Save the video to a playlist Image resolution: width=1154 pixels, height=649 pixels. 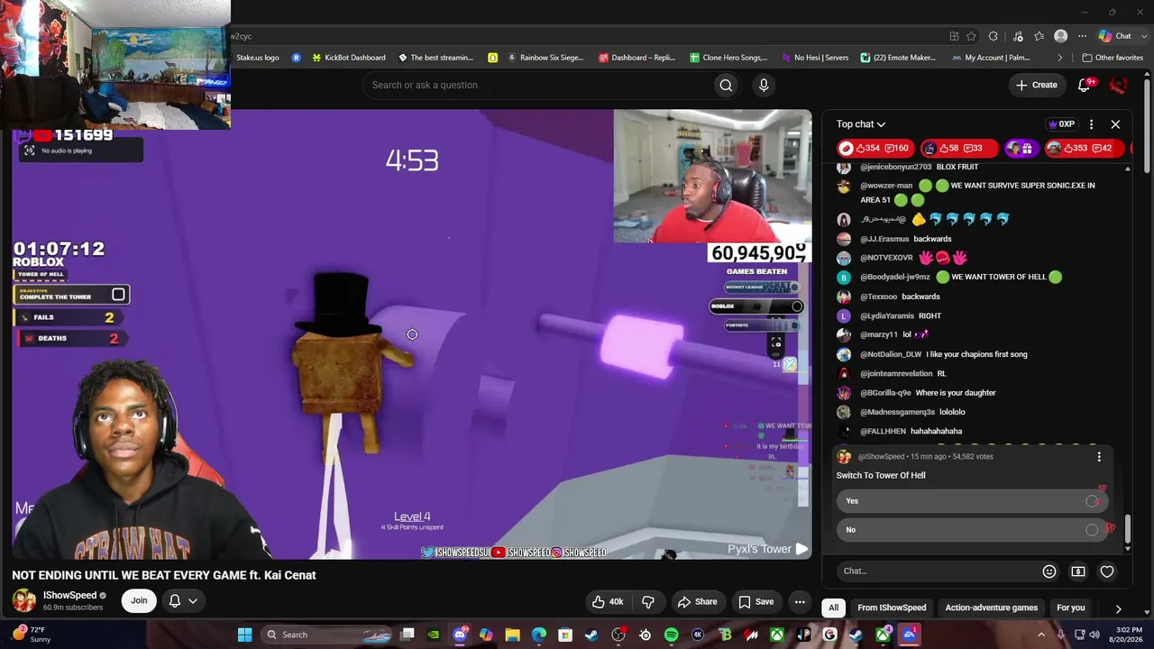pyautogui.click(x=756, y=601)
